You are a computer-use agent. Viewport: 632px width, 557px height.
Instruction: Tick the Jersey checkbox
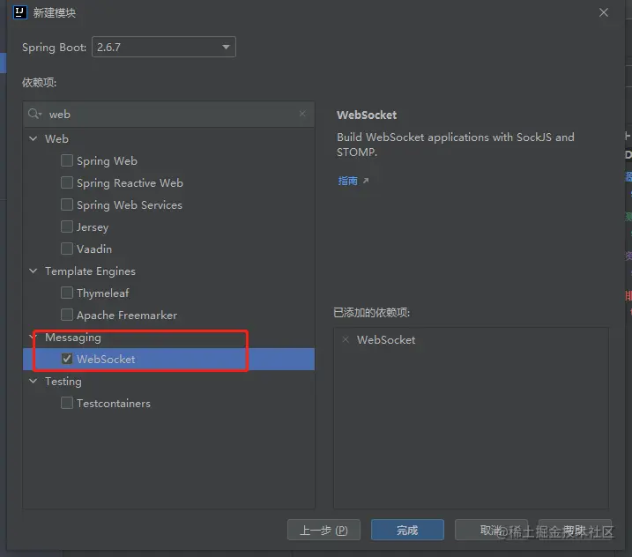click(67, 227)
